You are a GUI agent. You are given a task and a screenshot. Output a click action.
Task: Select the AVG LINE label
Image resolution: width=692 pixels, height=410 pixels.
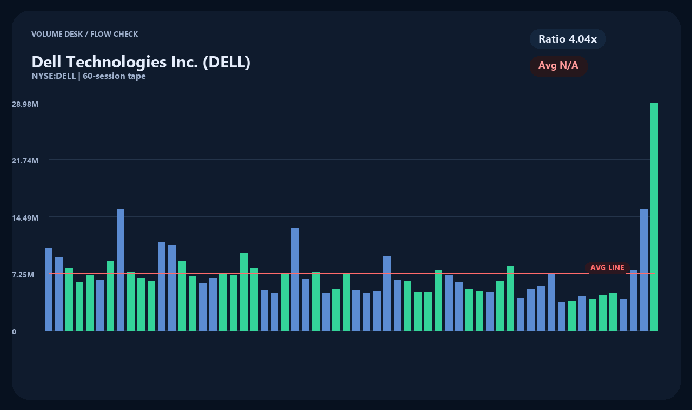(x=607, y=268)
